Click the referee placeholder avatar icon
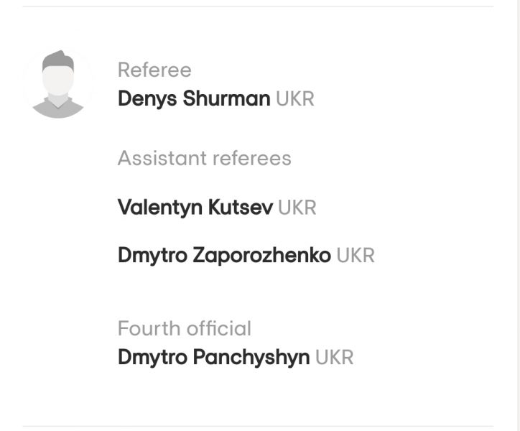The width and height of the screenshot is (520, 431). coord(58,84)
